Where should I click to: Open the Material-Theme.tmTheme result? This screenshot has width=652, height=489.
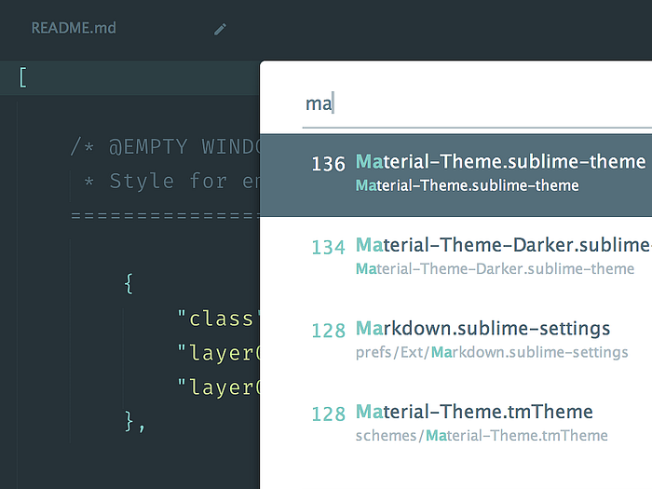point(455,423)
